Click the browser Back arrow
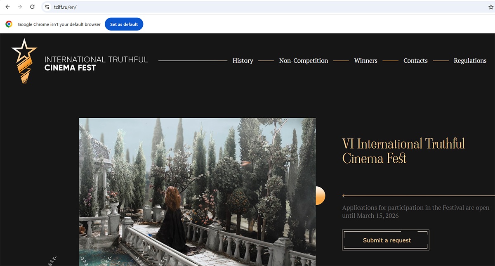Screen dimensions: 495x266 pyautogui.click(x=7, y=7)
